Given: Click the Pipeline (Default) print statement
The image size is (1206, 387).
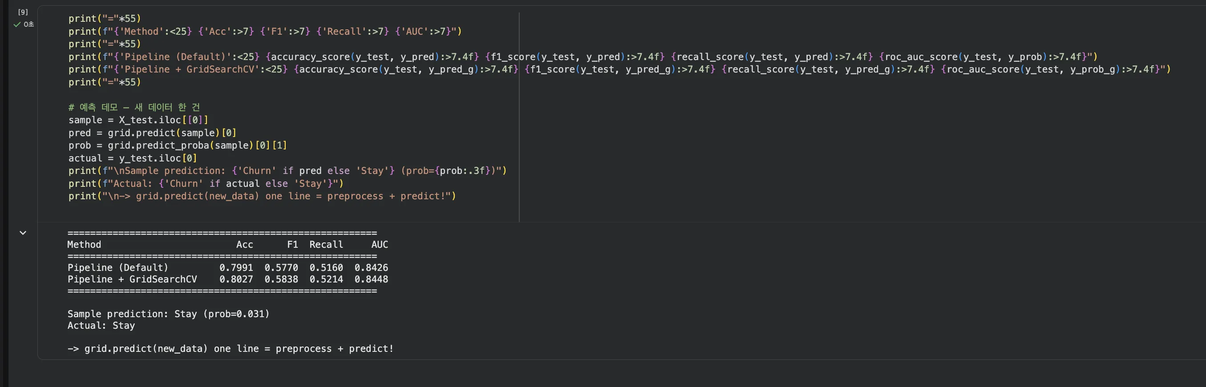Looking at the screenshot, I should (583, 56).
